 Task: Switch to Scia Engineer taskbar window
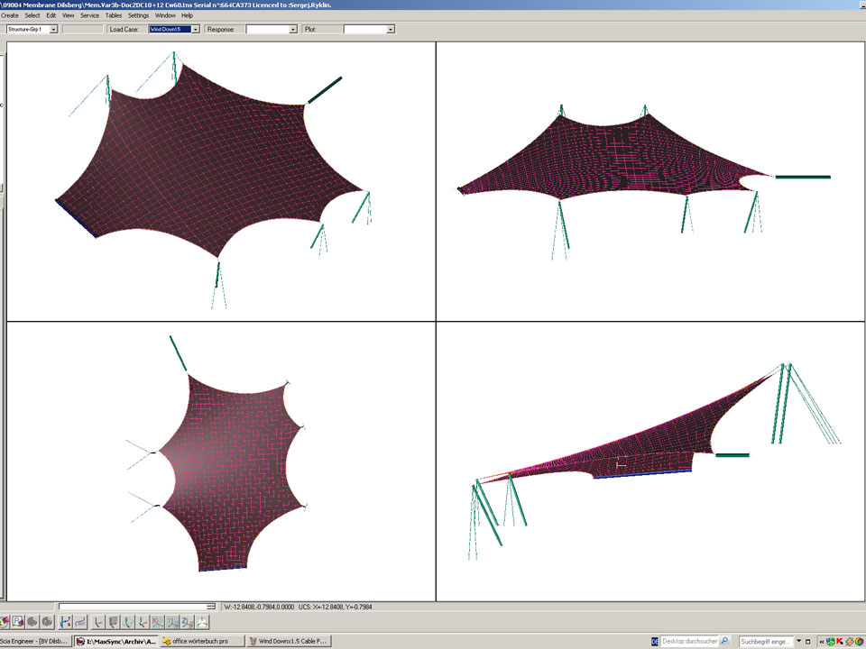(34, 642)
